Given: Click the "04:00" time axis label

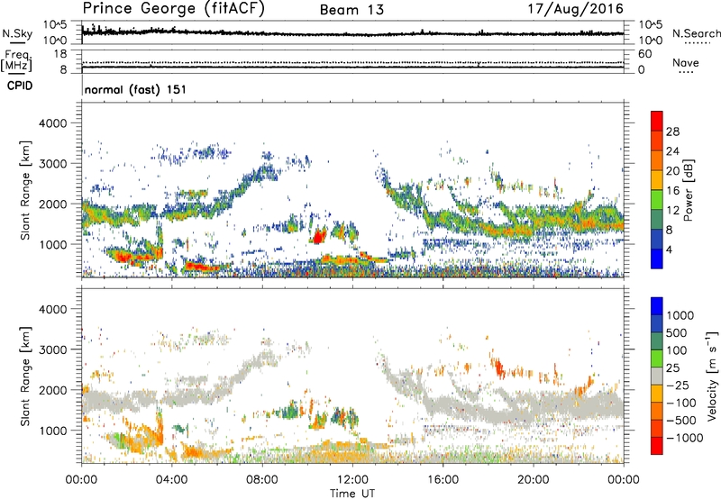Looking at the screenshot, I should [171, 480].
